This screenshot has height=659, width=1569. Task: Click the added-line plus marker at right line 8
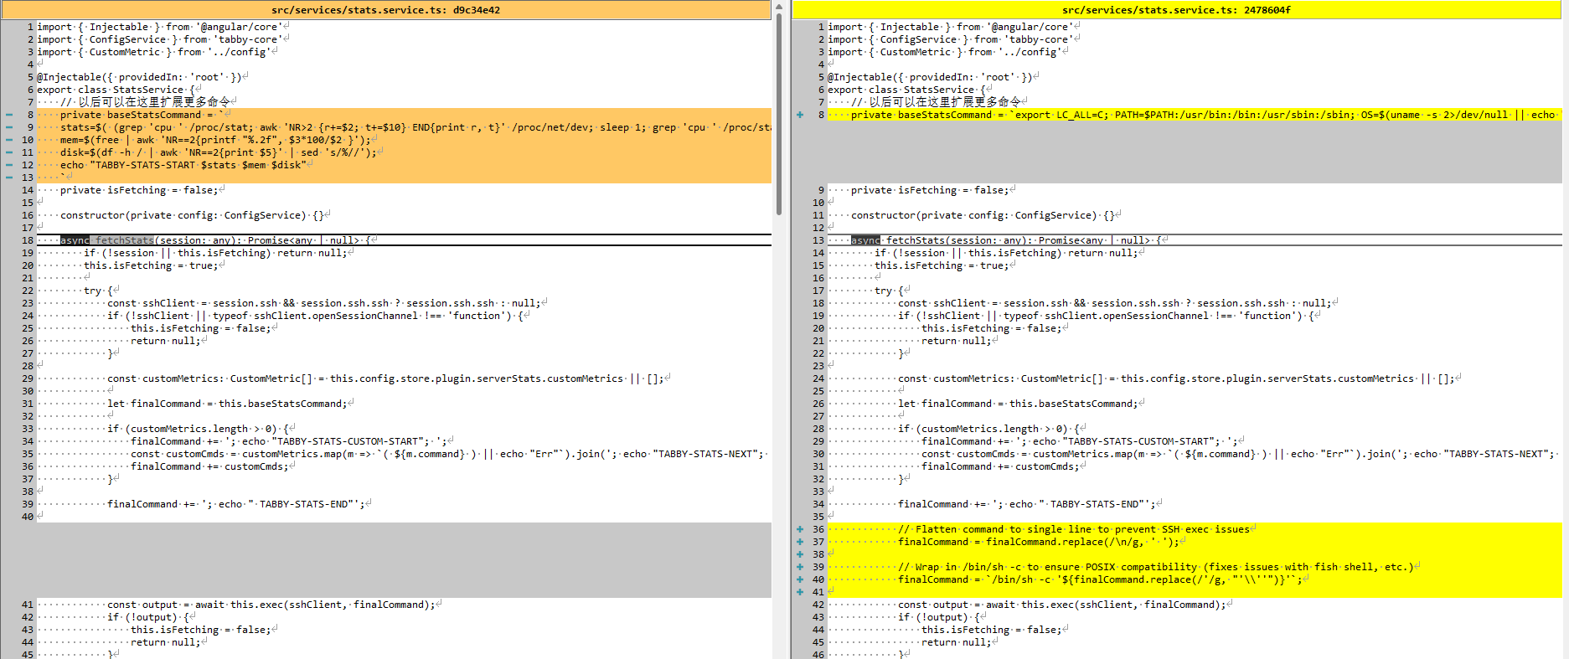800,115
